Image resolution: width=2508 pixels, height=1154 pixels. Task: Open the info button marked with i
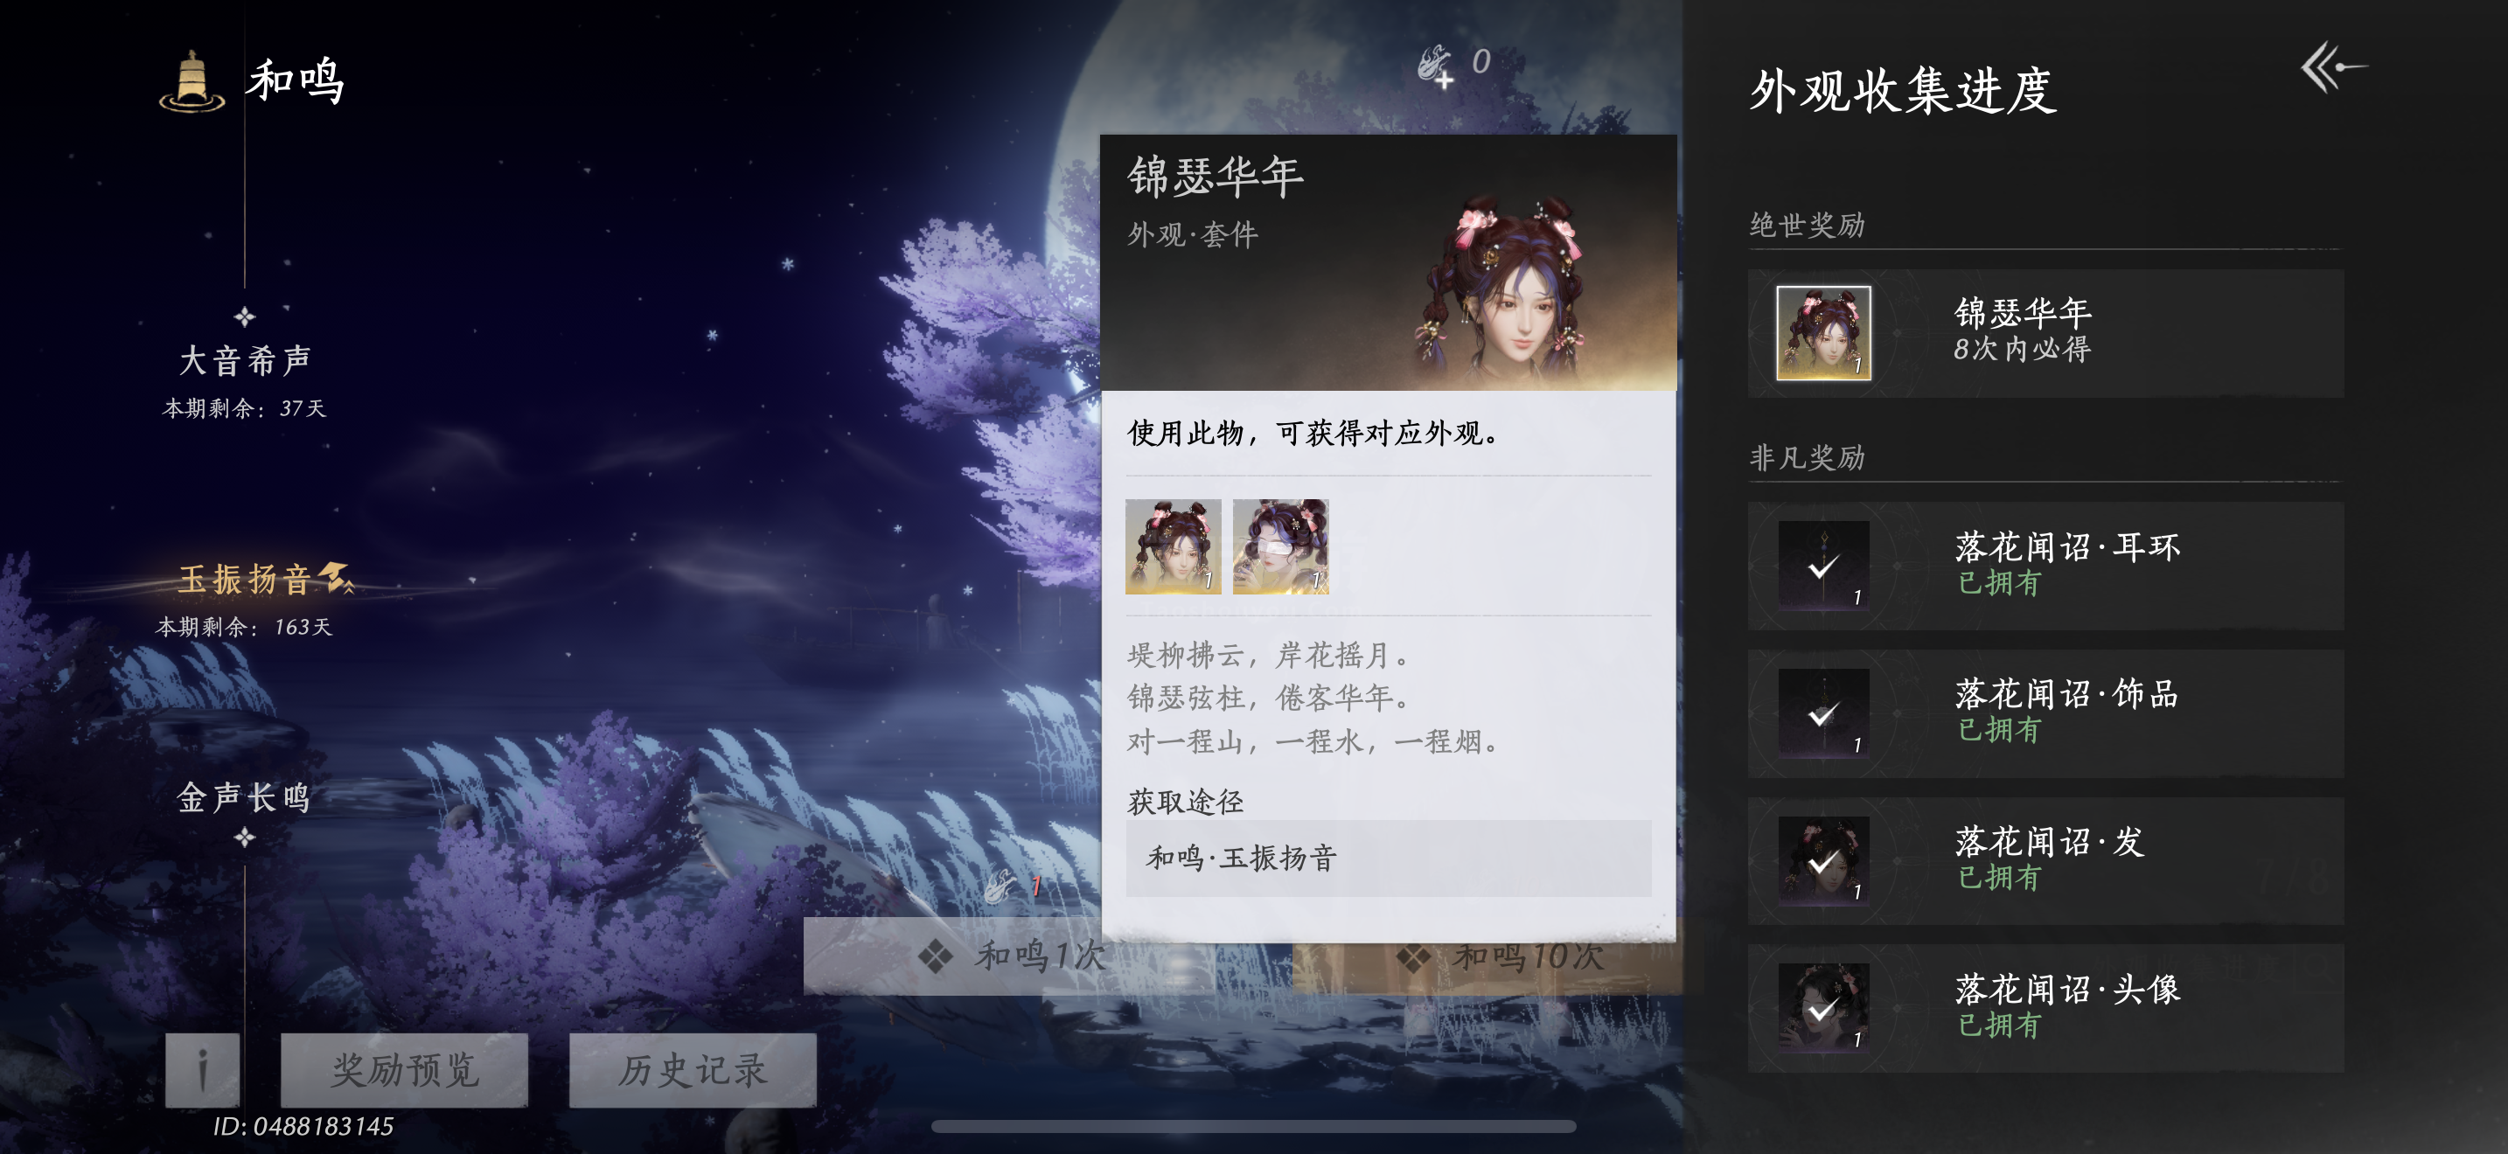203,1069
